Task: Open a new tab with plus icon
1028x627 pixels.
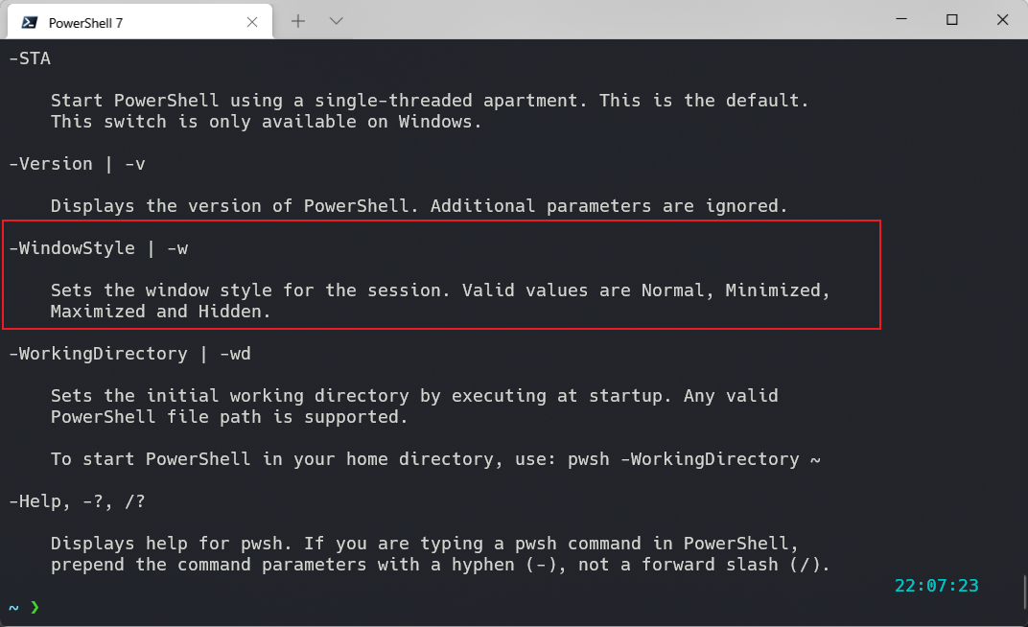Action: coord(298,21)
